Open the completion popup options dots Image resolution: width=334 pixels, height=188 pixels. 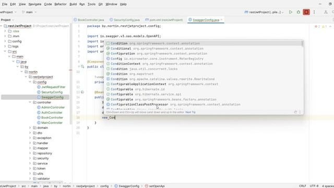click(x=300, y=112)
